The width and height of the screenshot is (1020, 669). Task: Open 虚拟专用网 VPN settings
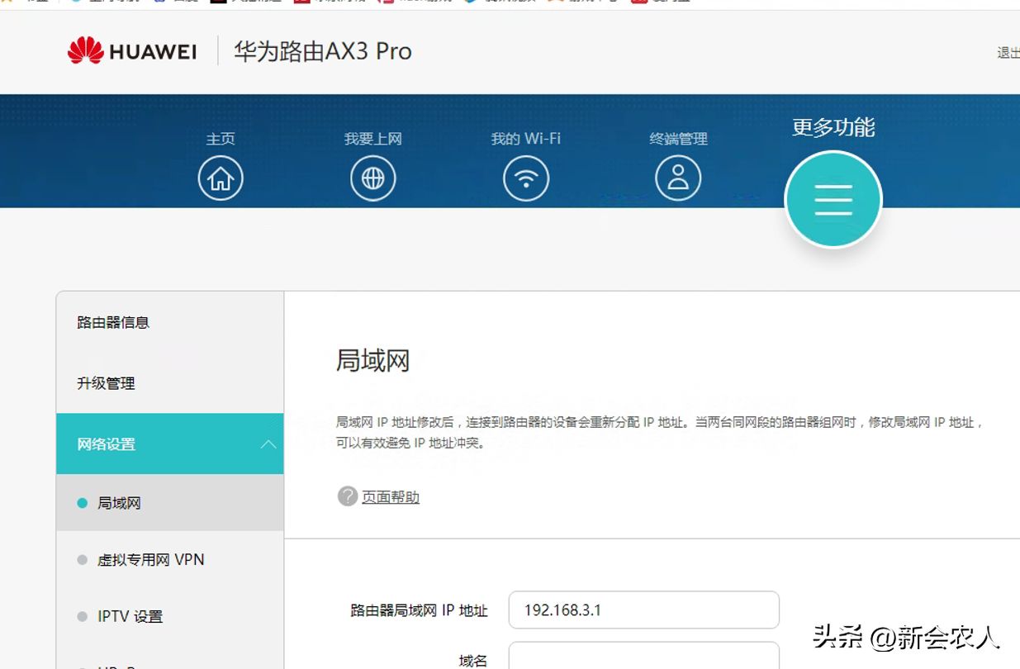tap(150, 560)
